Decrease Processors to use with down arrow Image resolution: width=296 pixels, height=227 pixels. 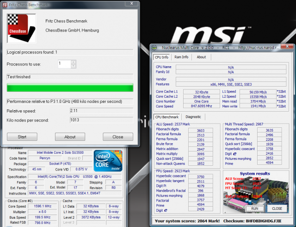74,66
